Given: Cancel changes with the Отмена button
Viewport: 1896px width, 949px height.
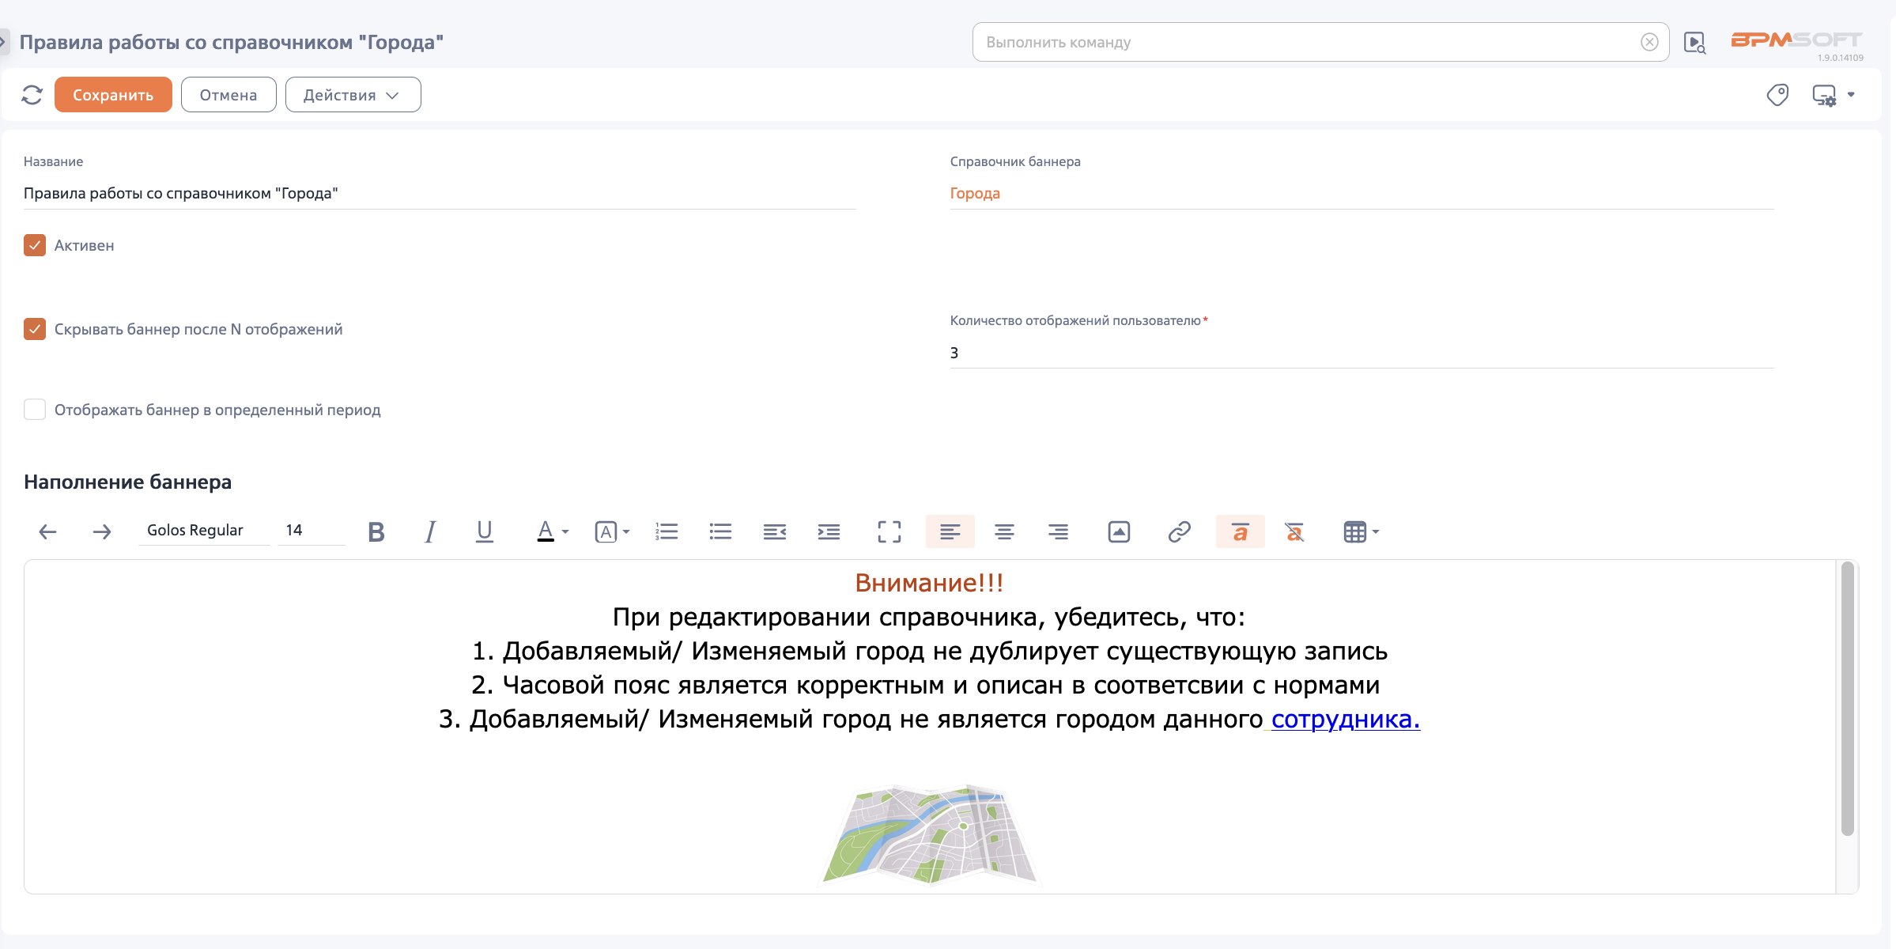Looking at the screenshot, I should pos(229,95).
